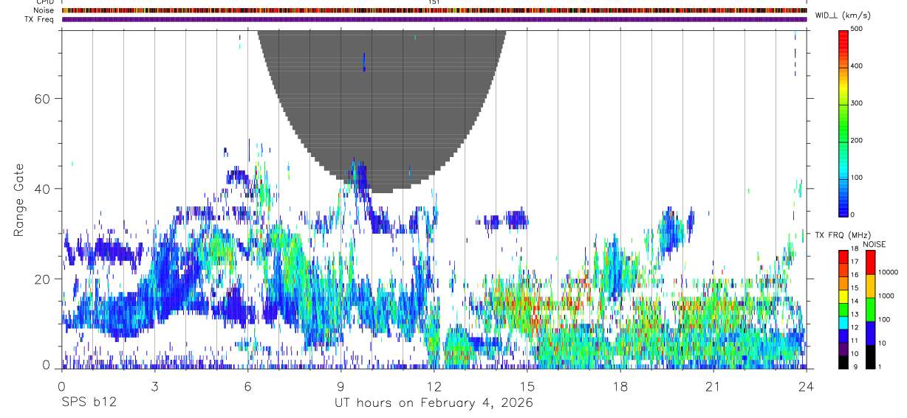
Task: Click hour 3 on the time axis
Action: 154,386
